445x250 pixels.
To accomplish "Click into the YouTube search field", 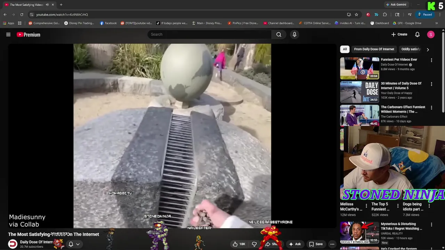I will pos(209,34).
